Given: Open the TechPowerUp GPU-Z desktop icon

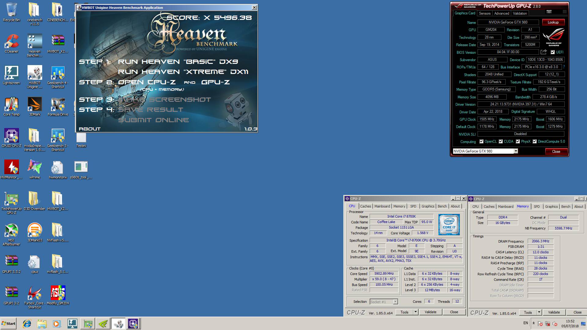Looking at the screenshot, I should point(11,203).
